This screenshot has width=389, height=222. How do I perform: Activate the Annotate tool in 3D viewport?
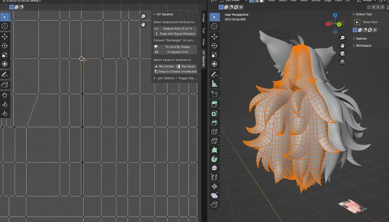[214, 75]
